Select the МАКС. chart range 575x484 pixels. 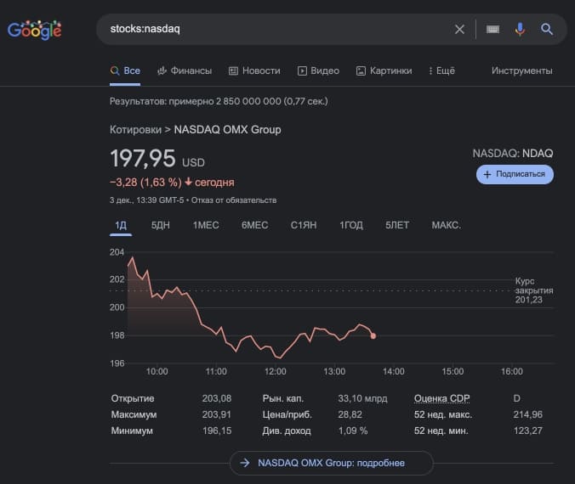pos(446,225)
